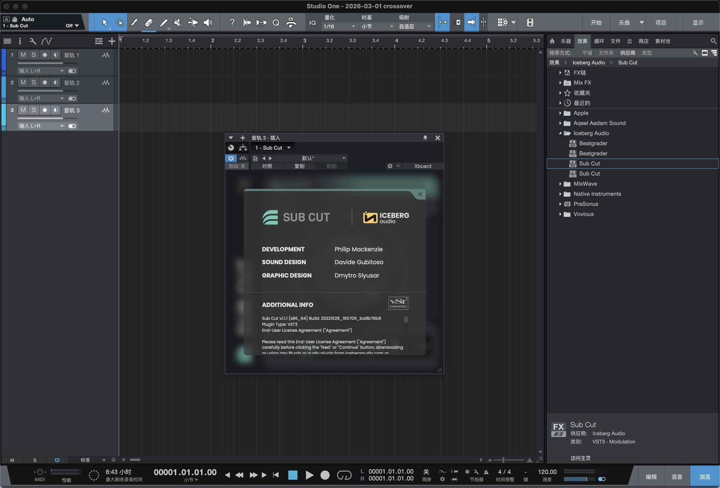
Task: Toggle loop playback in transport bar
Action: click(344, 475)
